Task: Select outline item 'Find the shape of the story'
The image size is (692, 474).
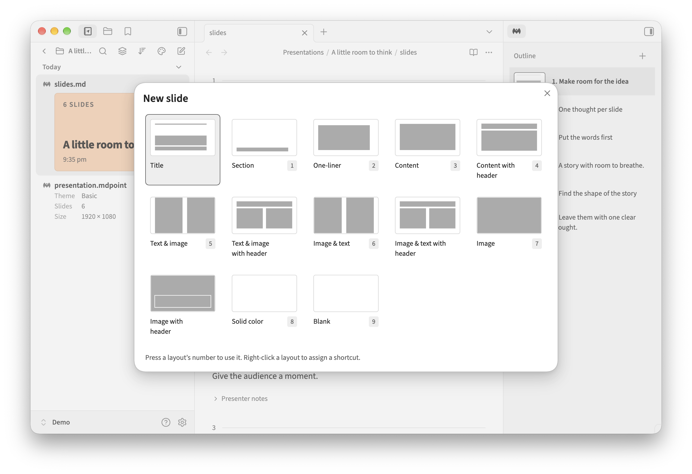Action: 597,194
